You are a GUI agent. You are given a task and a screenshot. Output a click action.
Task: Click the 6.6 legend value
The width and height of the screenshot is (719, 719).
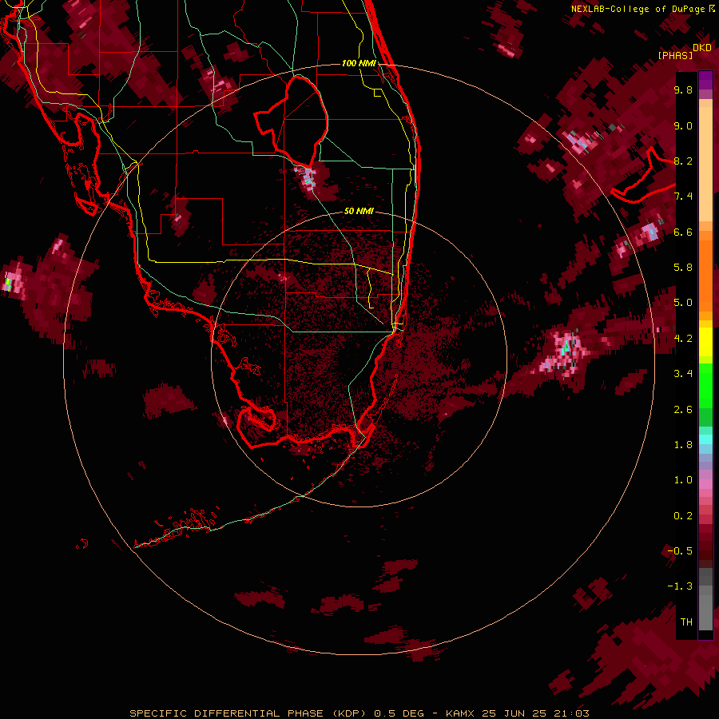pyautogui.click(x=683, y=232)
